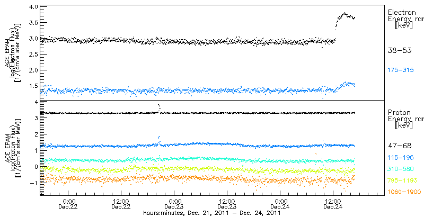Click the 'Electron' legend heading
Screen dimensions: 424x217
(x=401, y=12)
